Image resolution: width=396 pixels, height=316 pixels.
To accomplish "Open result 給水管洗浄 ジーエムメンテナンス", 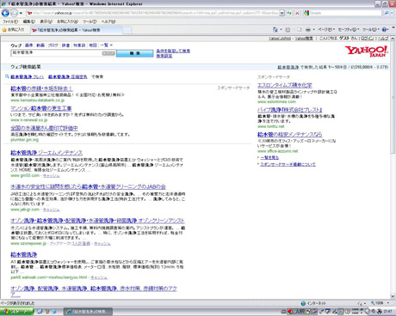I will [46, 153].
